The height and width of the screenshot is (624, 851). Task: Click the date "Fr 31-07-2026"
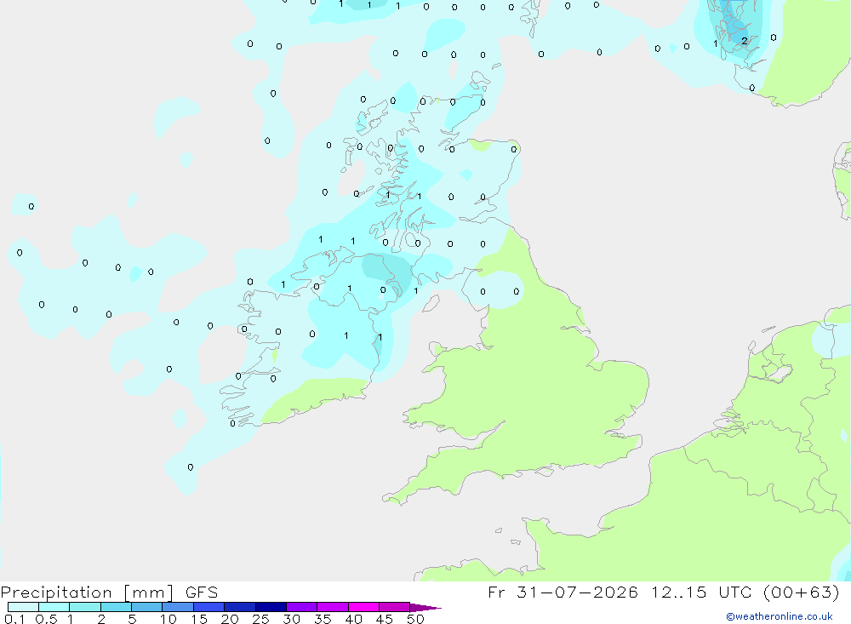563,592
